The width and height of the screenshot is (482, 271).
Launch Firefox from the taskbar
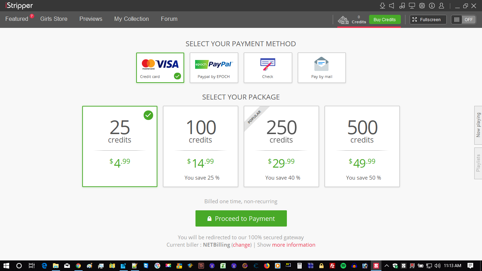(267, 266)
